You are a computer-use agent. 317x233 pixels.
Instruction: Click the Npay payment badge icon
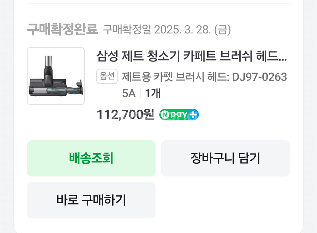click(x=179, y=114)
